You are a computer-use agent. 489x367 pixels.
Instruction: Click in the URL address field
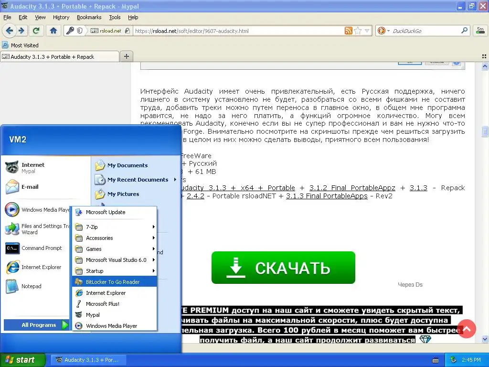click(x=239, y=31)
